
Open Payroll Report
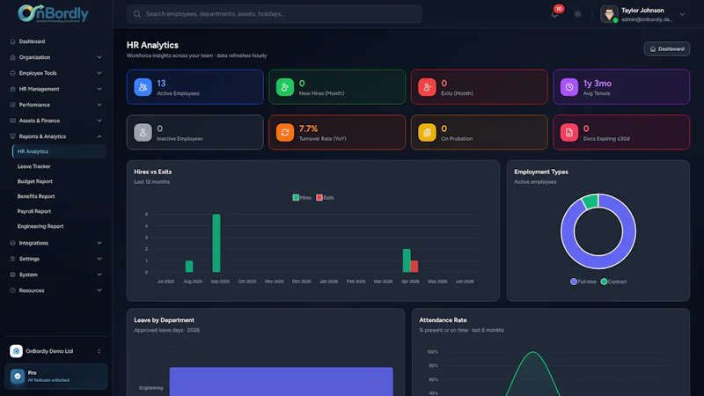34,211
